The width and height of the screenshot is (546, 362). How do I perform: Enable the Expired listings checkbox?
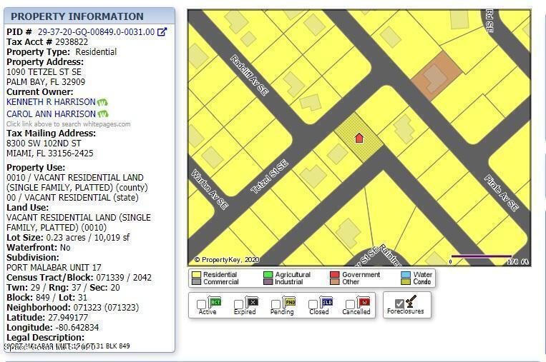pyautogui.click(x=239, y=305)
